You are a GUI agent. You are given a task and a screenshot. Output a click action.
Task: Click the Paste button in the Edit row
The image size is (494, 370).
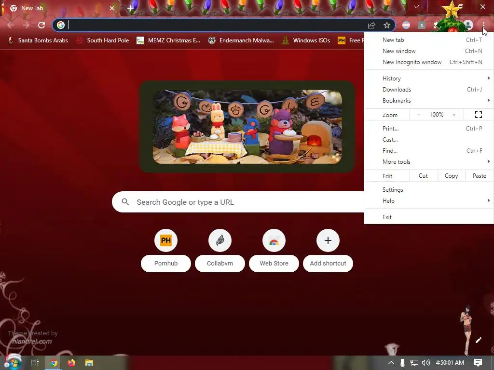pos(479,176)
